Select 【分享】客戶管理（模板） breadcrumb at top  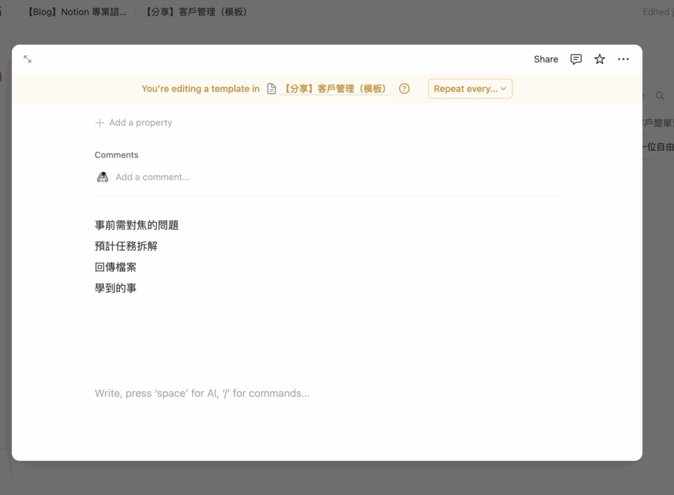click(196, 12)
